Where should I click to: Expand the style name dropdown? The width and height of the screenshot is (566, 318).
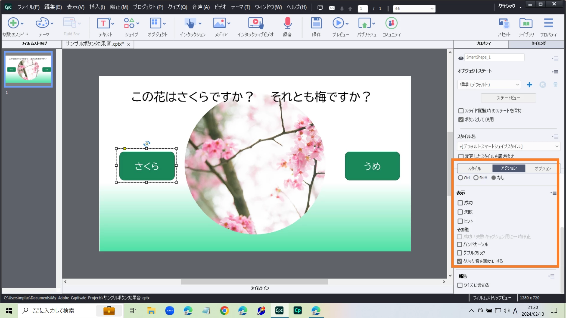pos(557,146)
